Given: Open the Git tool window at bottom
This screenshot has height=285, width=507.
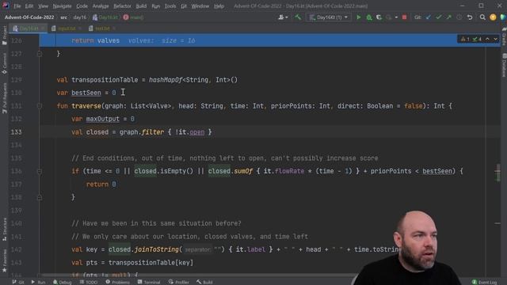Looking at the screenshot, I should [x=18, y=282].
